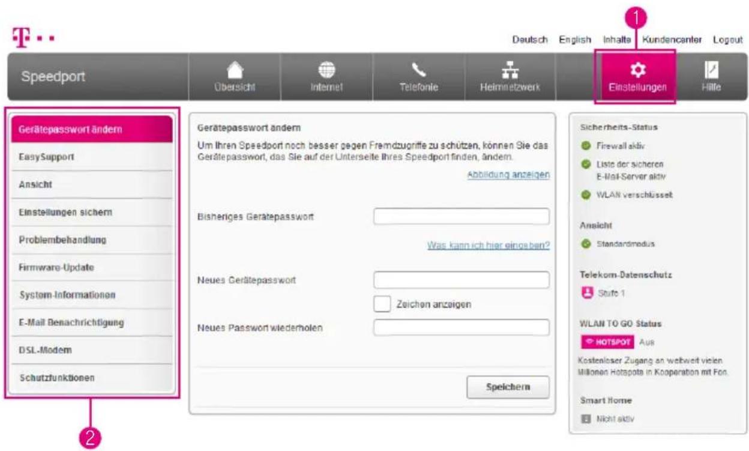Open the Kundencenter link
The height and width of the screenshot is (451, 749).
point(672,38)
